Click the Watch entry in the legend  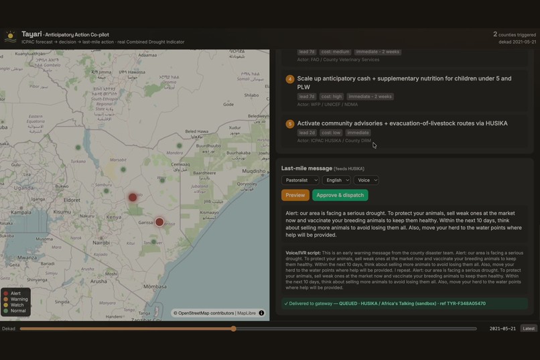click(14, 305)
